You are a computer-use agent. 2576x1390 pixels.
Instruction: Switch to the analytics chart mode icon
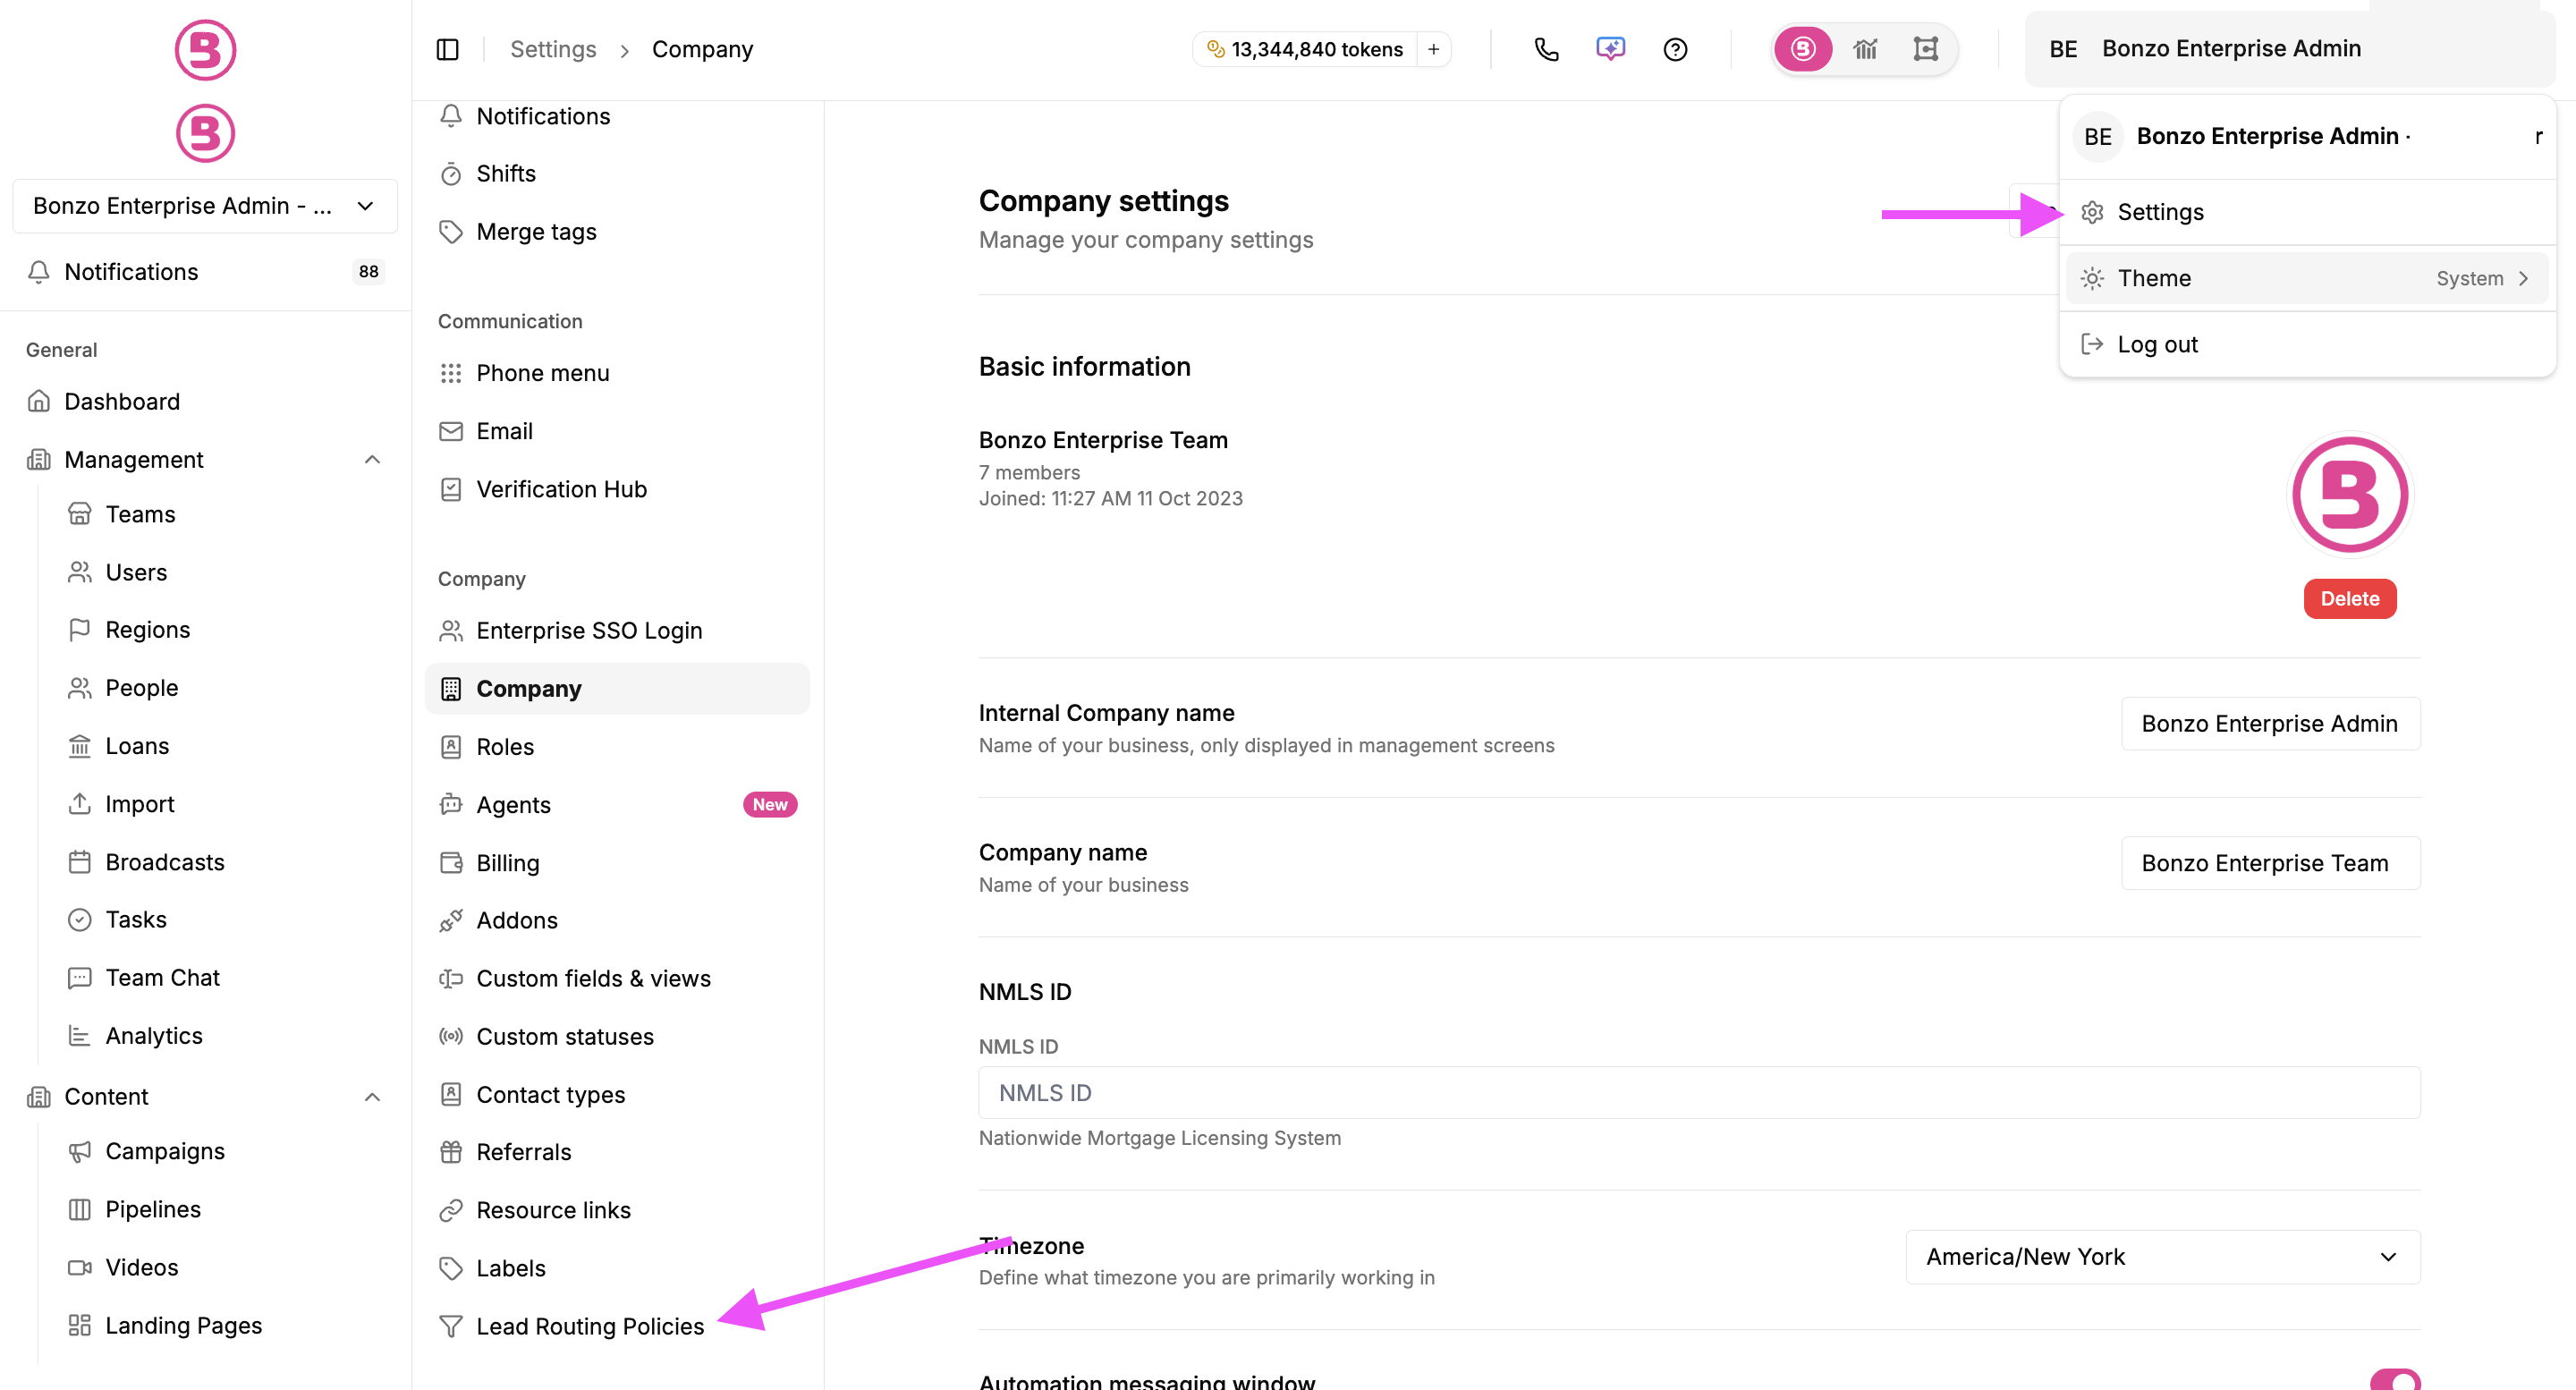pos(1865,49)
